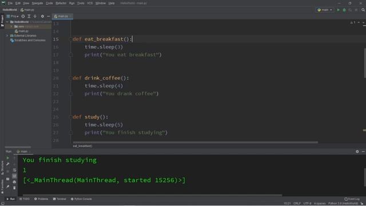Collapse all nodes in Project panel toolbar

(x=35, y=17)
